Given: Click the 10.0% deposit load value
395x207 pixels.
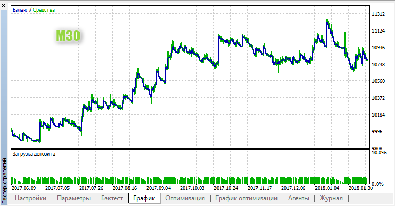Looking at the screenshot, I should [379, 153].
